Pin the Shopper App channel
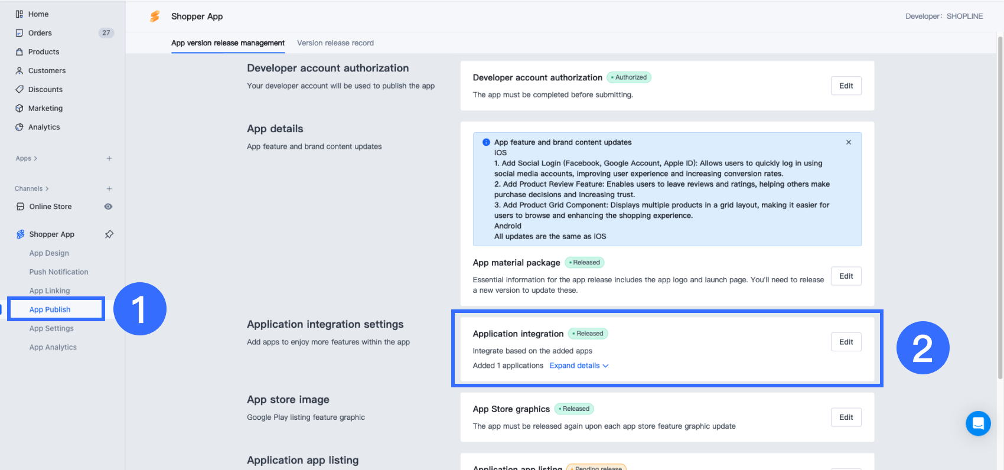Screen dimensions: 1004x470 pos(109,234)
